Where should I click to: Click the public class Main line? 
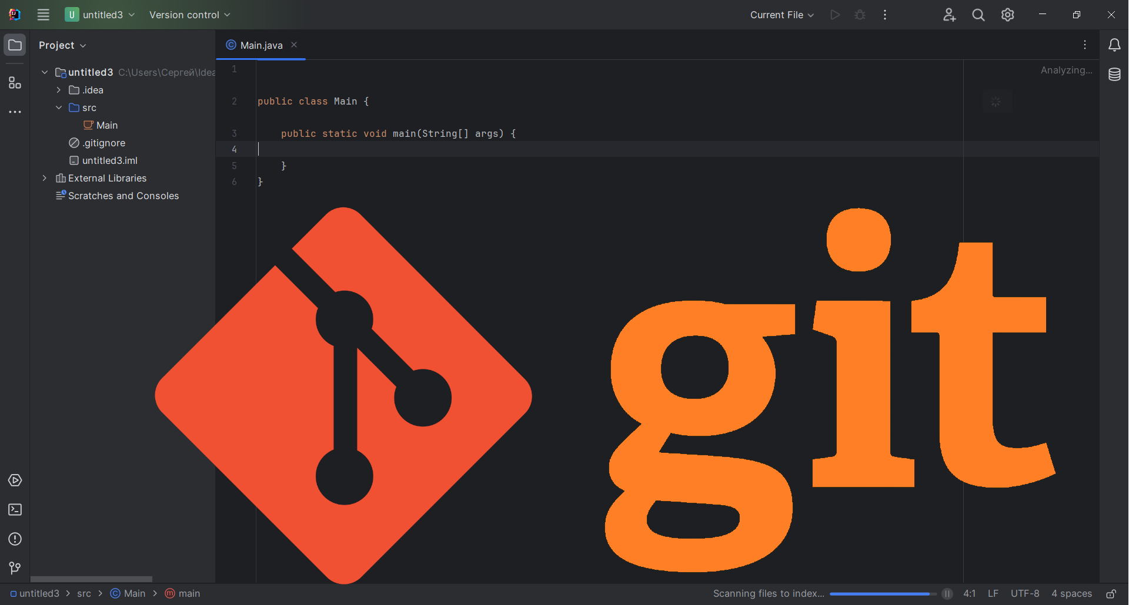(313, 101)
